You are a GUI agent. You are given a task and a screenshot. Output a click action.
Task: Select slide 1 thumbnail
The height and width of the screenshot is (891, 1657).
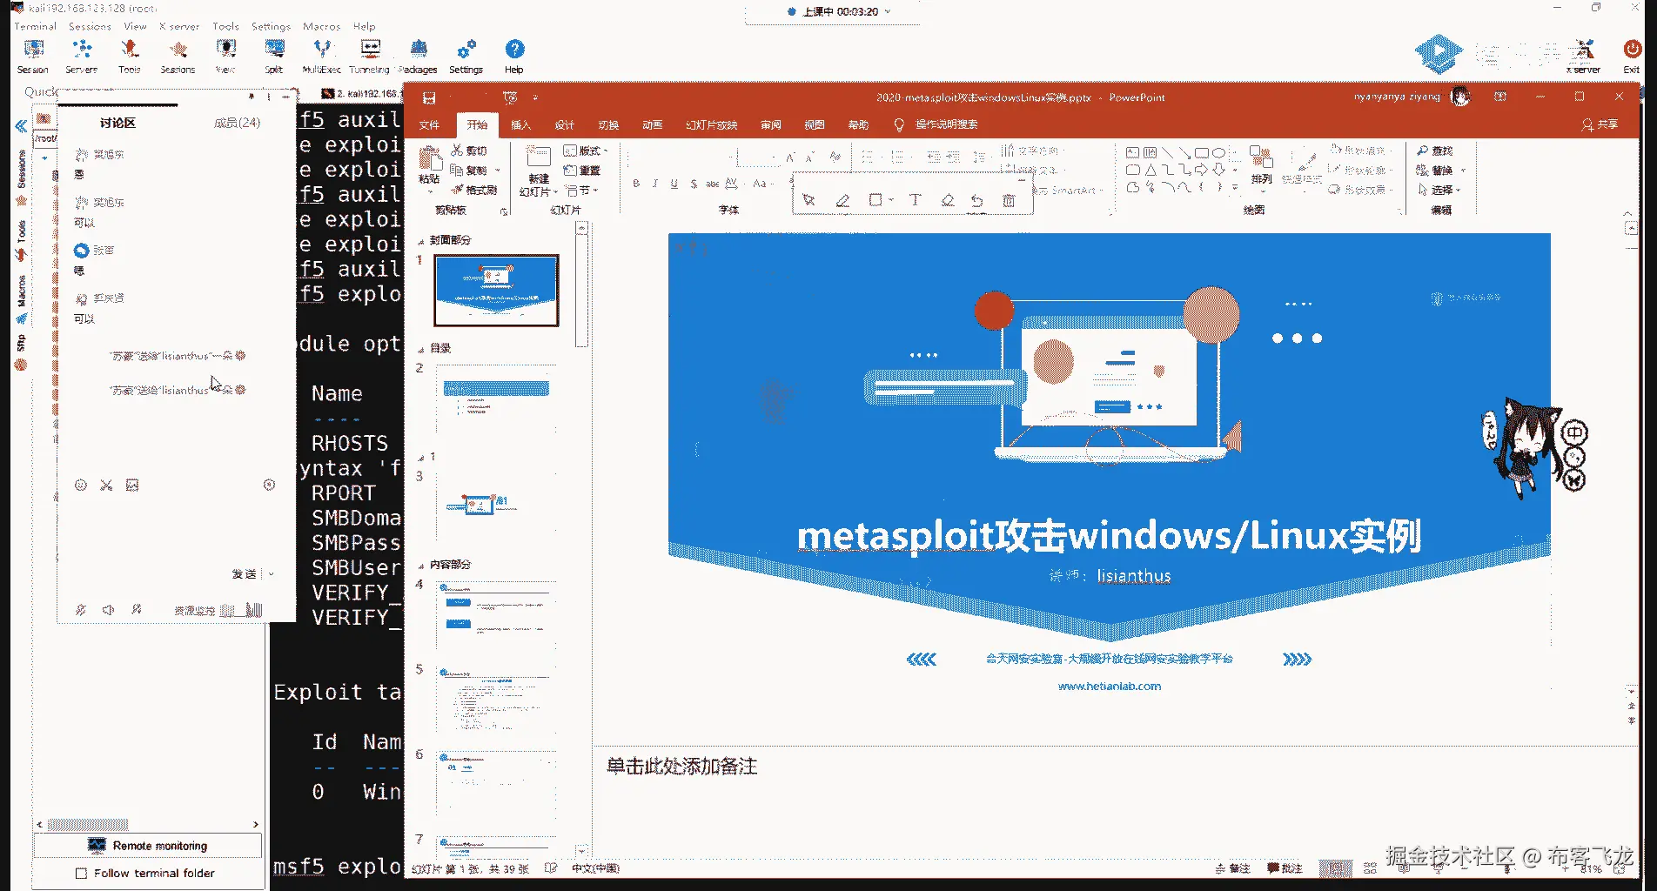click(496, 291)
